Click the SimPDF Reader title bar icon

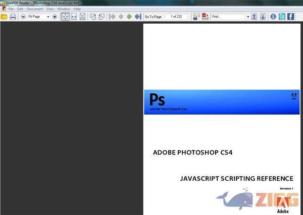point(2,3)
